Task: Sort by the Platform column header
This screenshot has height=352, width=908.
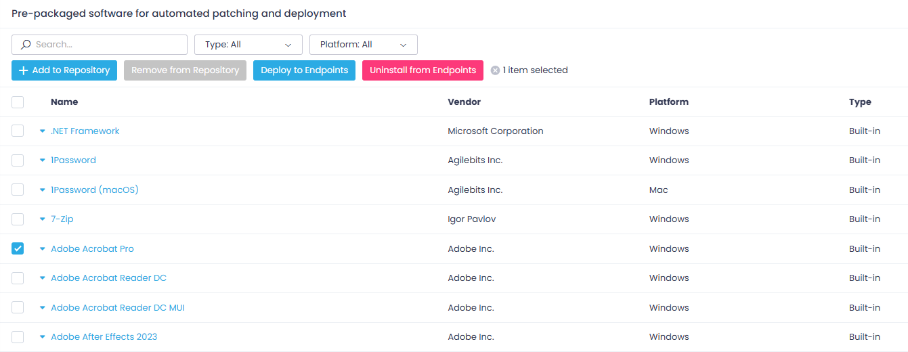Action: (669, 102)
